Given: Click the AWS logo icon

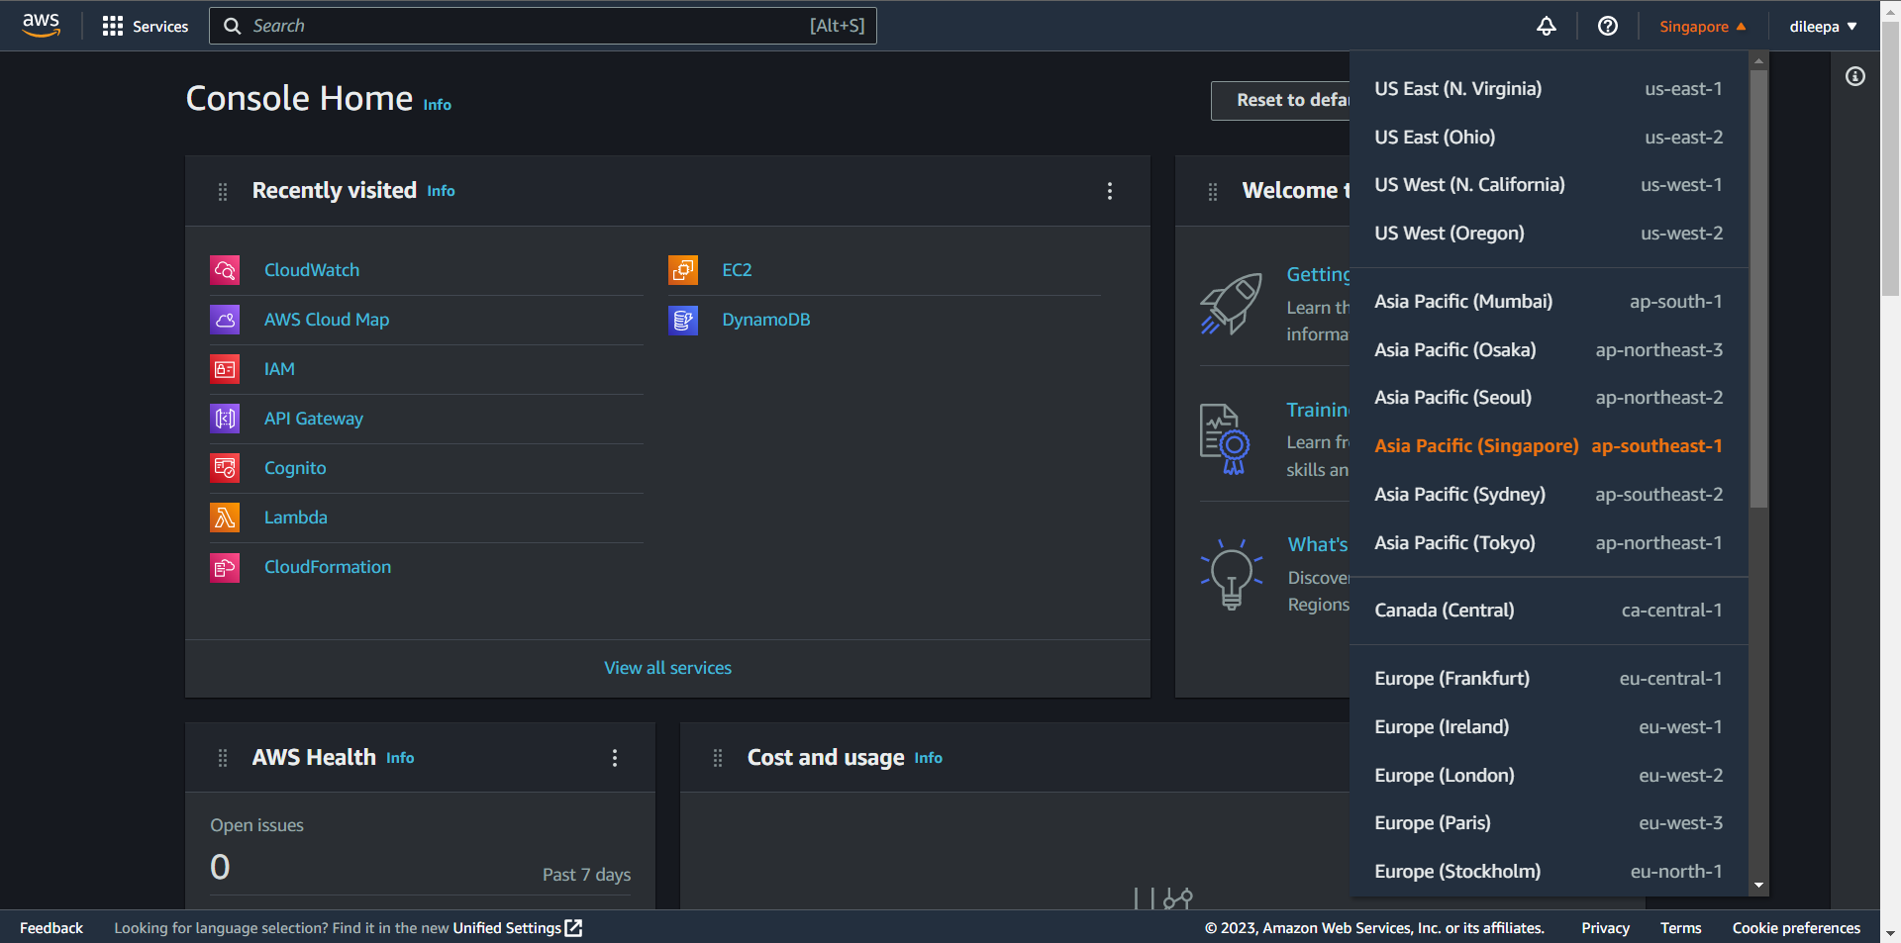Looking at the screenshot, I should coord(42,26).
